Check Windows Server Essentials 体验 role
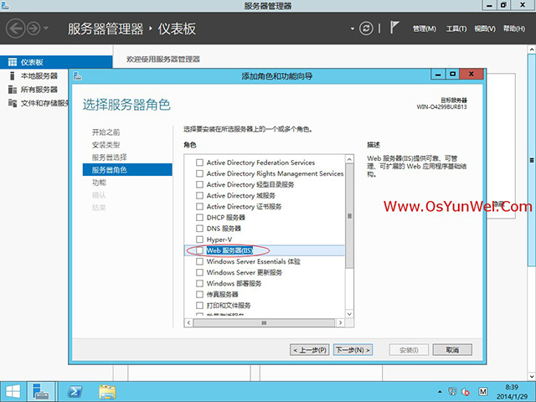 coord(199,261)
